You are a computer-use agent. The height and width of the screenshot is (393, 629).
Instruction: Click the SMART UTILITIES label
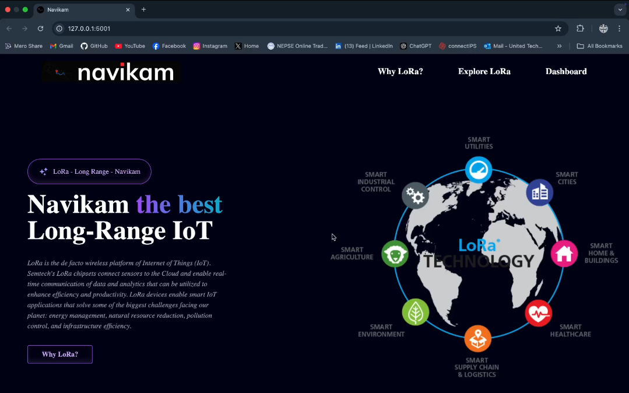pyautogui.click(x=479, y=143)
